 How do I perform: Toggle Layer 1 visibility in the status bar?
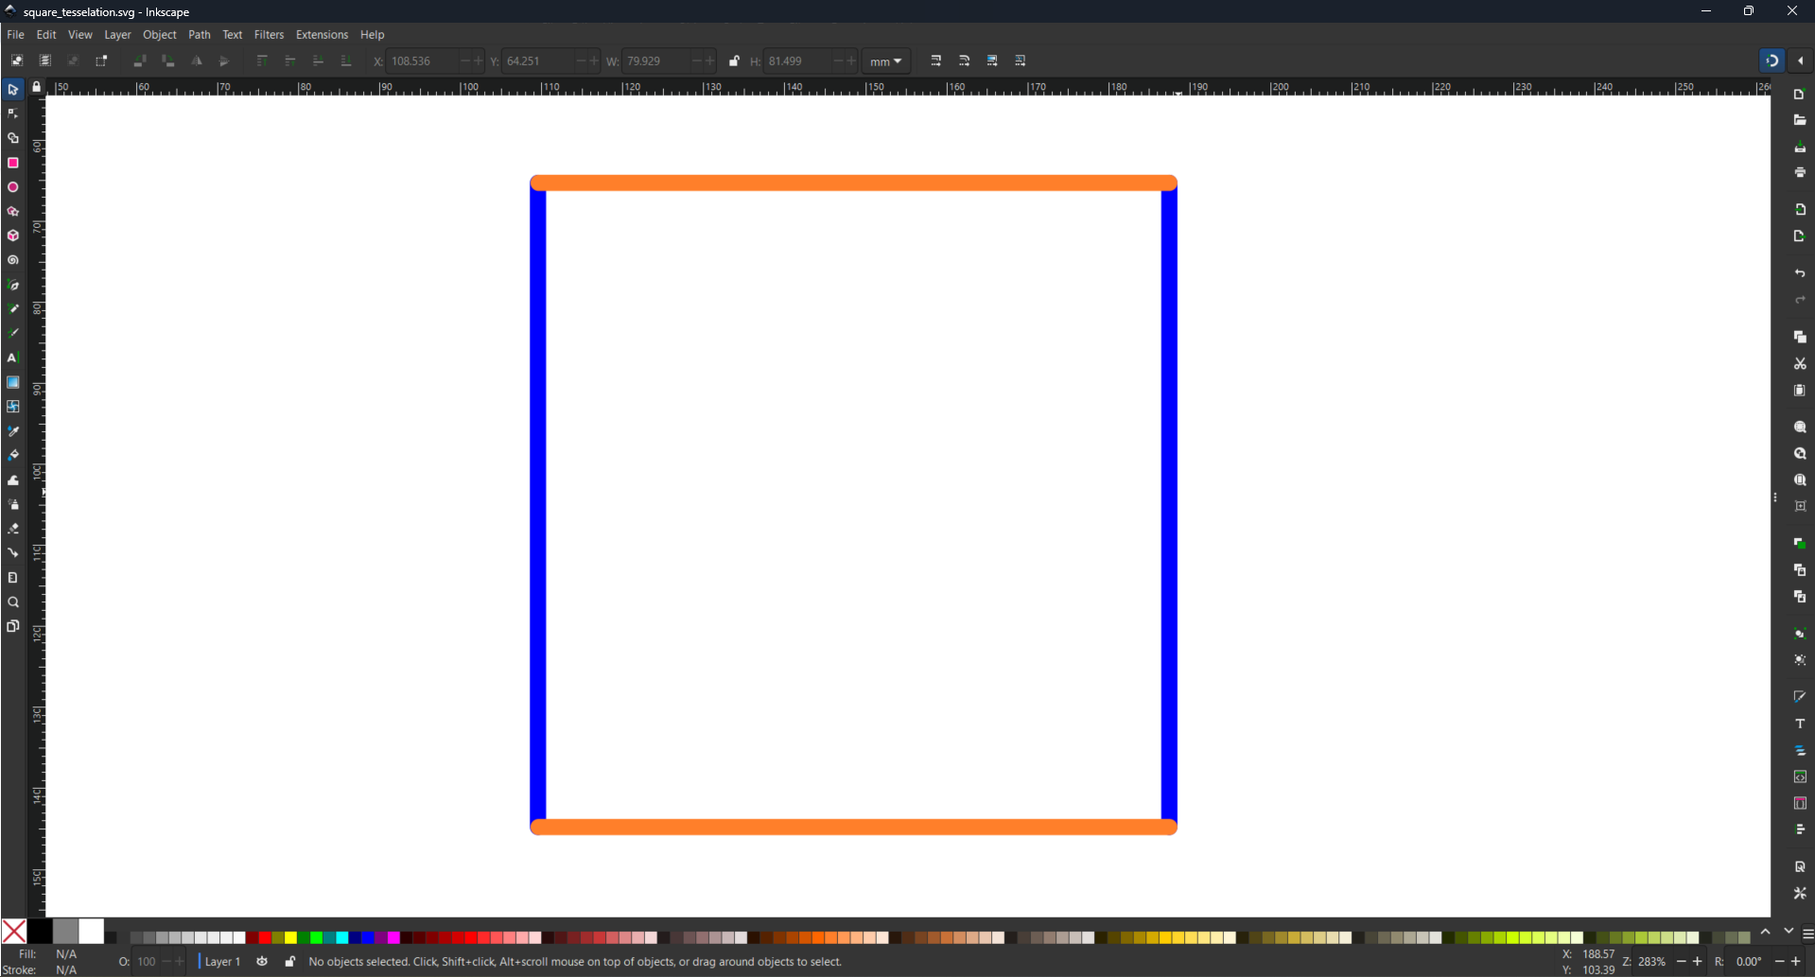[262, 962]
